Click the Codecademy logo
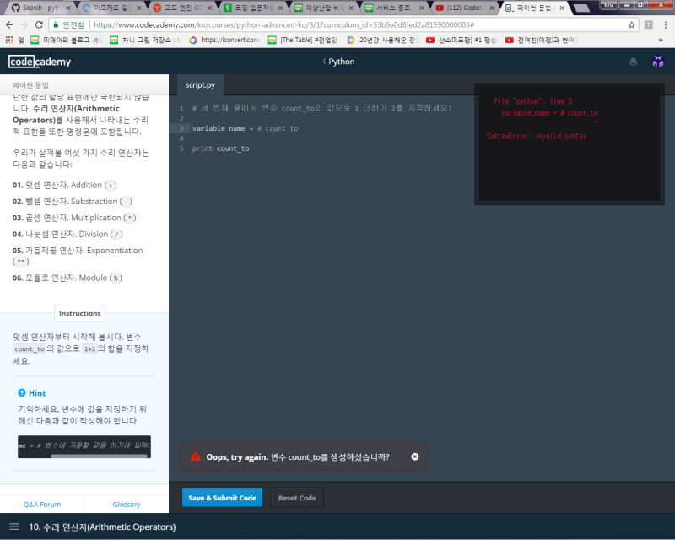This screenshot has height=540, width=675. coord(39,62)
